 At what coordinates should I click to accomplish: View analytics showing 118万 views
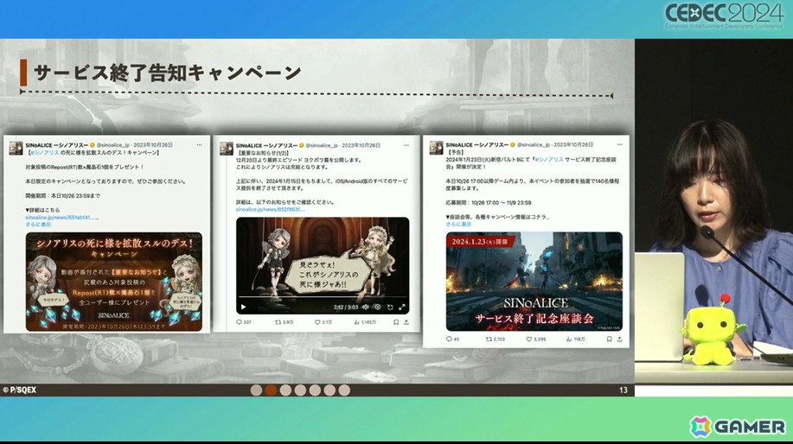click(576, 339)
